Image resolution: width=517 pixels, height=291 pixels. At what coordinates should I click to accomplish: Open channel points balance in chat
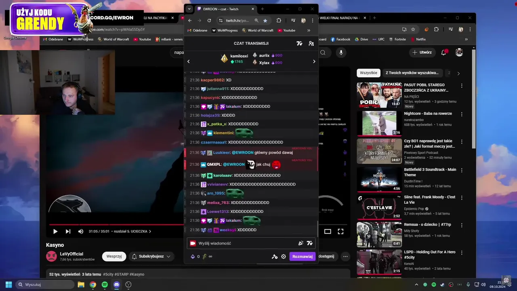pyautogui.click(x=195, y=257)
